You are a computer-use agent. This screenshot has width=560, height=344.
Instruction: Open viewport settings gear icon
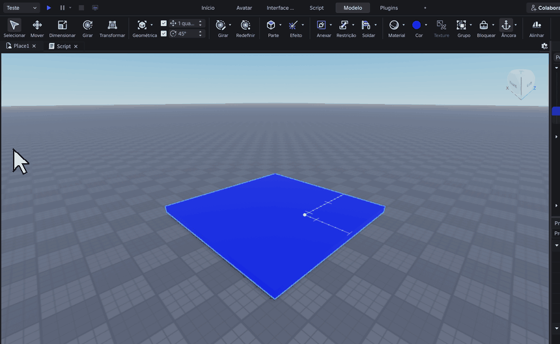544,46
